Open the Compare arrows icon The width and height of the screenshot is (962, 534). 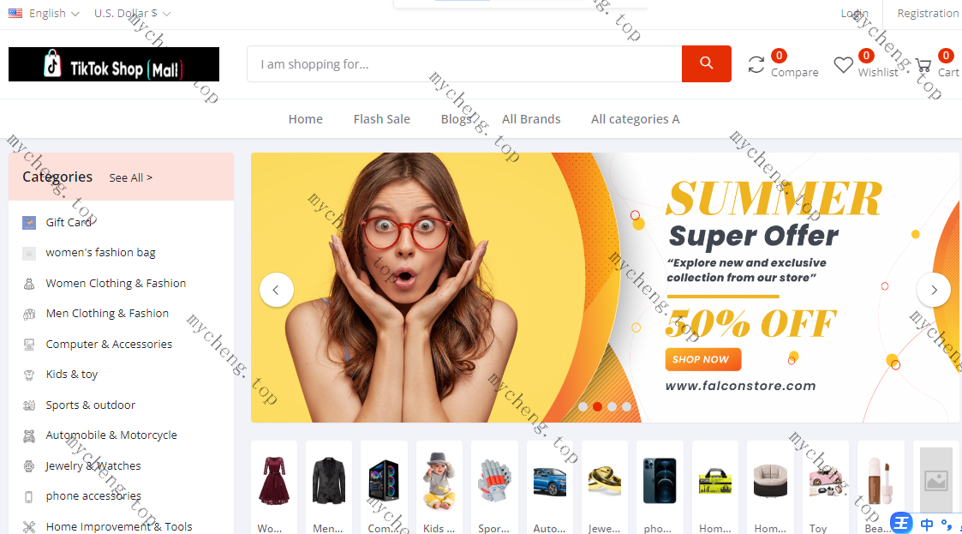756,64
